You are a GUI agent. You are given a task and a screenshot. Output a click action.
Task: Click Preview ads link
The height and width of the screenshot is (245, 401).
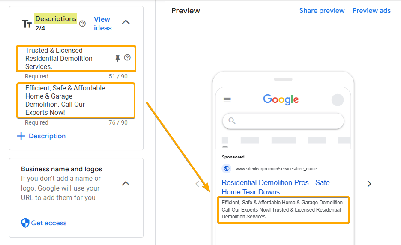[371, 11]
